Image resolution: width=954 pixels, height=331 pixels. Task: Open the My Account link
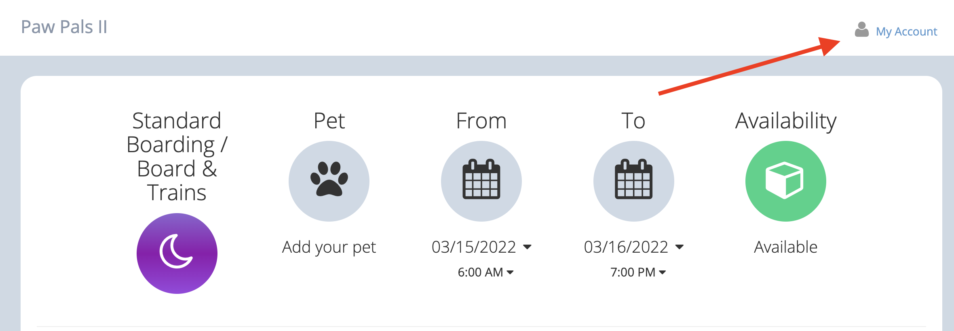pos(906,31)
